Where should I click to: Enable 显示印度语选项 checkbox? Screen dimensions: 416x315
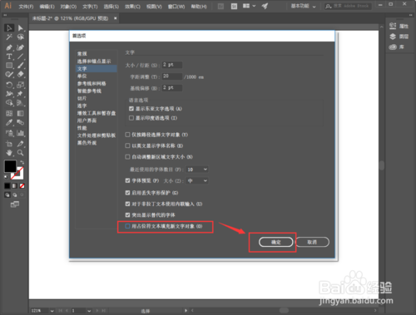(x=131, y=118)
